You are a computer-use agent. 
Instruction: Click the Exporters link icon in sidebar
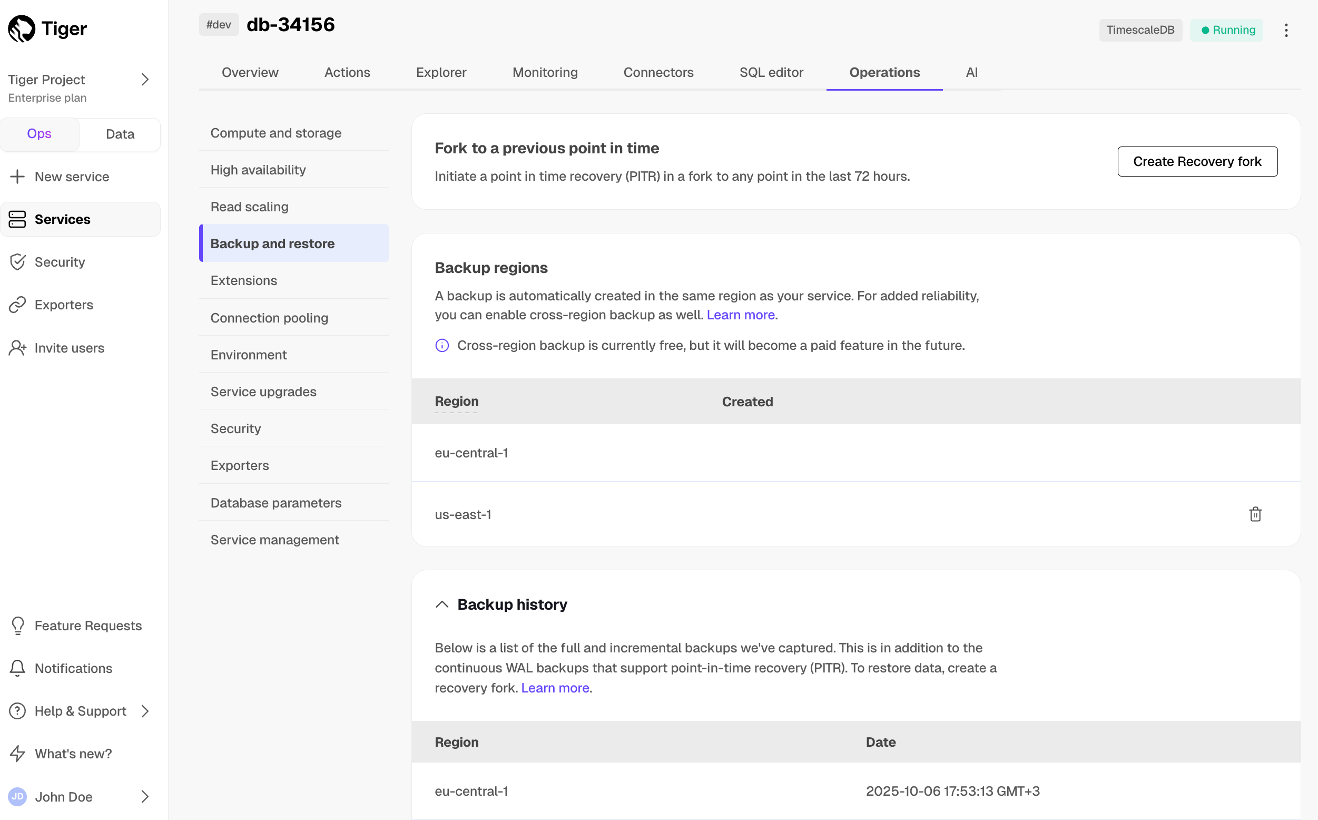tap(17, 305)
